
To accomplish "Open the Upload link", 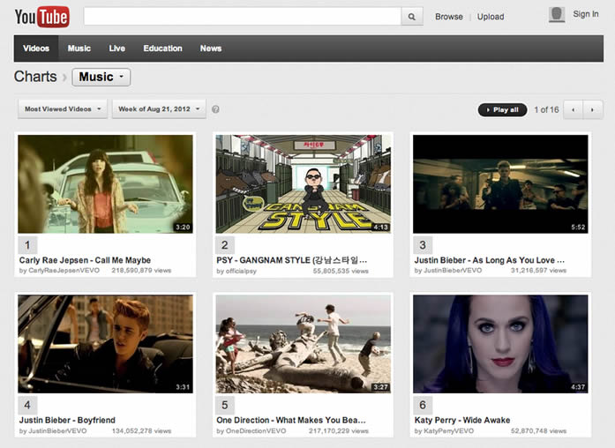I will pos(491,17).
